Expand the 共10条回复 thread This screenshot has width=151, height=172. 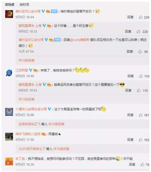[56, 124]
